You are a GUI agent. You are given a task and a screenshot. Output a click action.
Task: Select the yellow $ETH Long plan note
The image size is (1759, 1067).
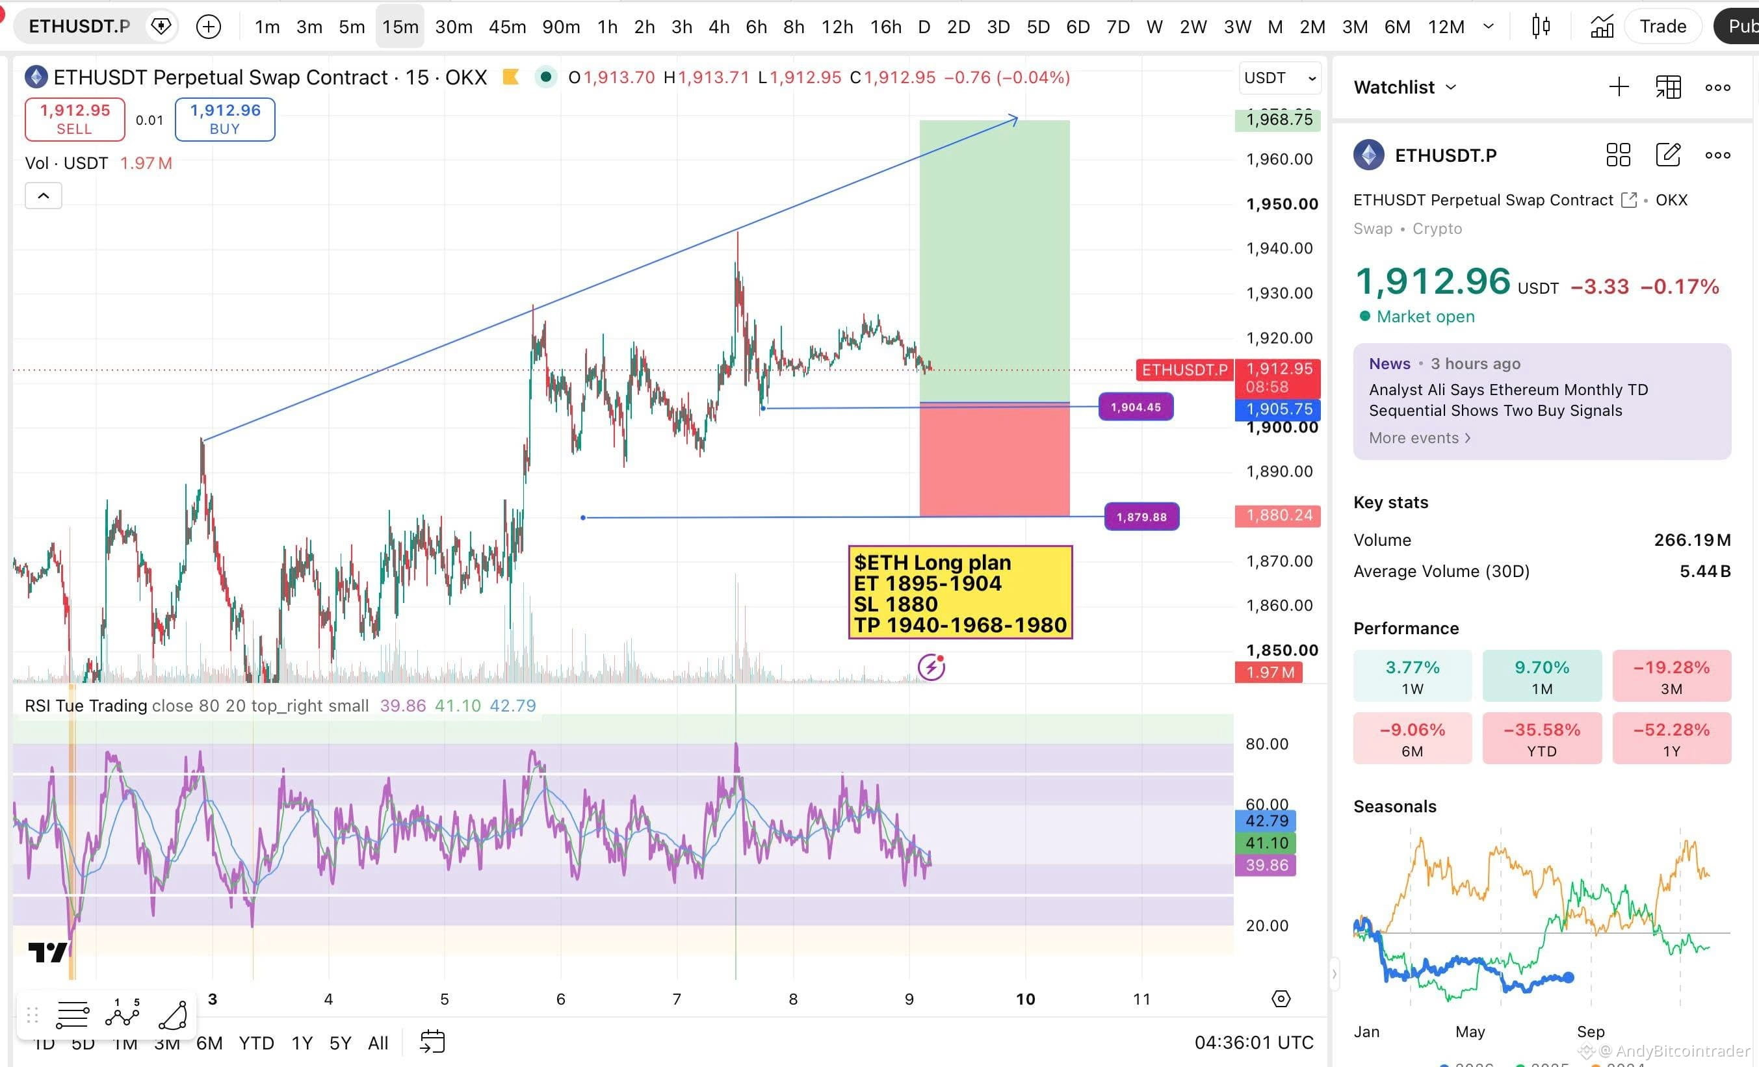click(x=960, y=593)
